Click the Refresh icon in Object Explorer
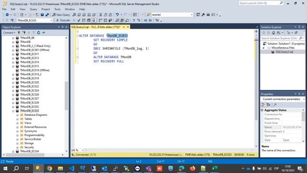The height and width of the screenshot is (173, 307). click(38, 33)
